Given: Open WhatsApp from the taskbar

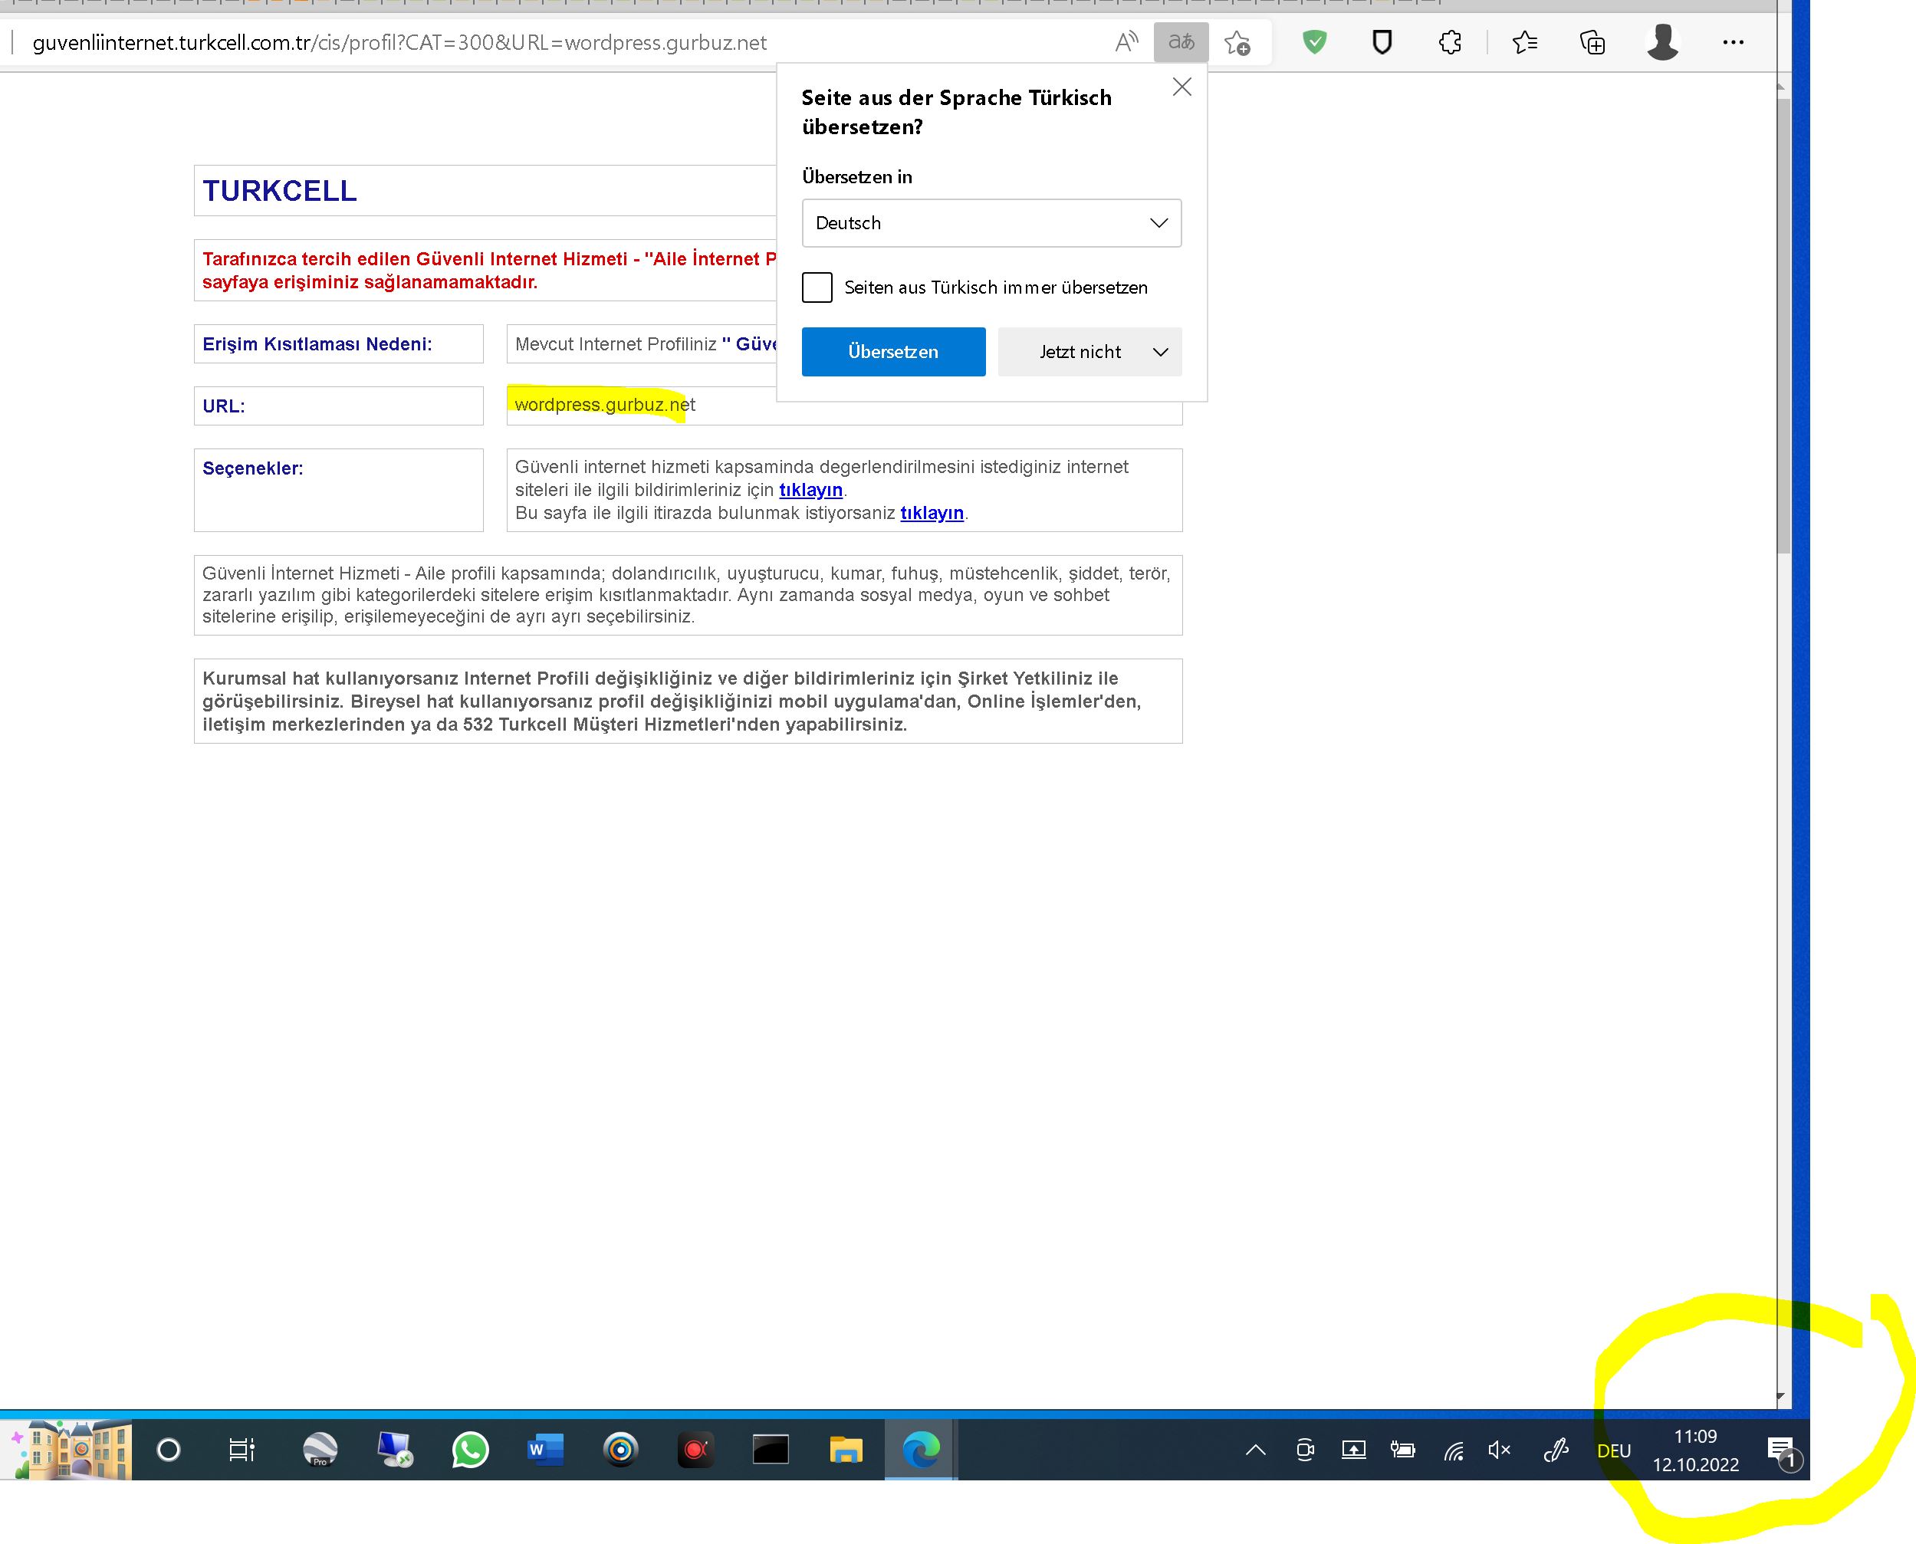Looking at the screenshot, I should pyautogui.click(x=470, y=1450).
